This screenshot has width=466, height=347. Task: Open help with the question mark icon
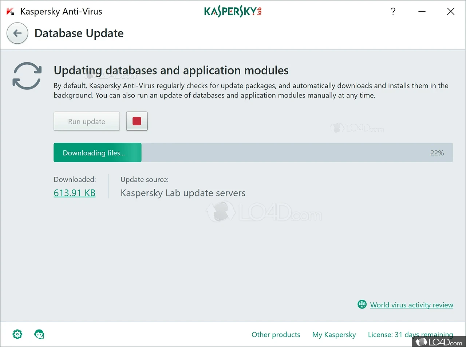[x=393, y=12]
